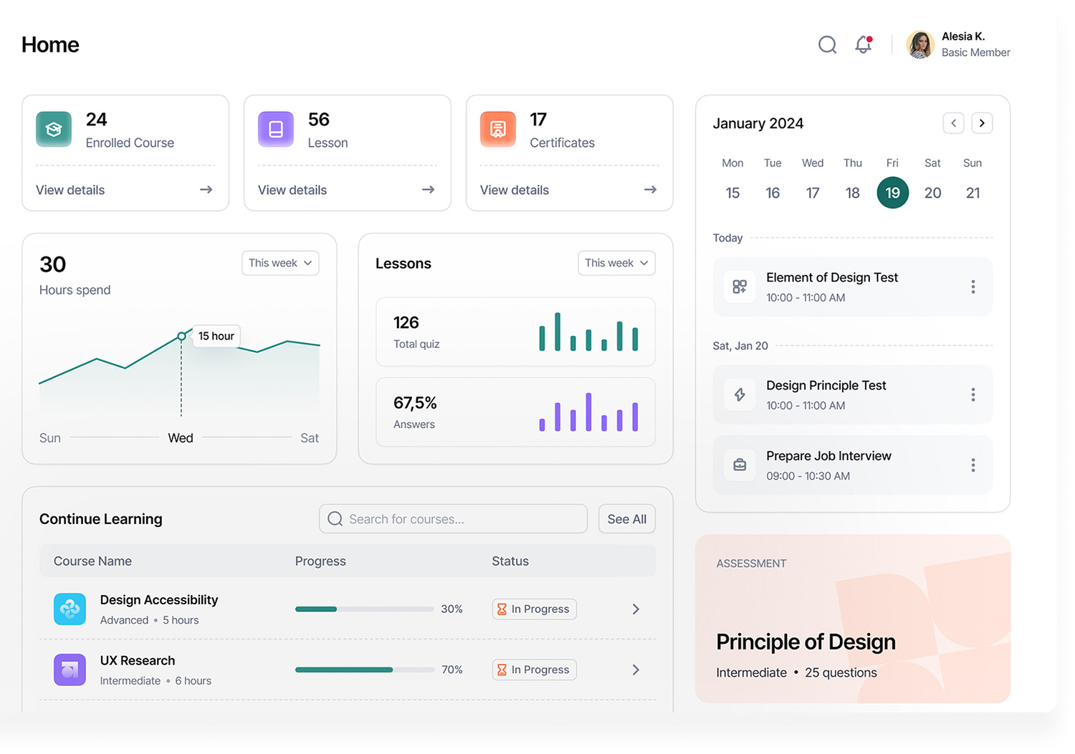This screenshot has height=754, width=1075.
Task: Click the search magnifier icon in header
Action: coord(827,45)
